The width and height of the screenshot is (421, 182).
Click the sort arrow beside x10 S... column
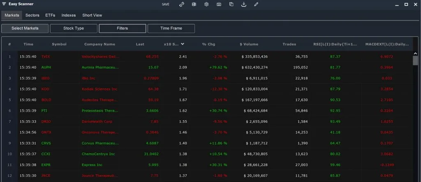point(183,44)
